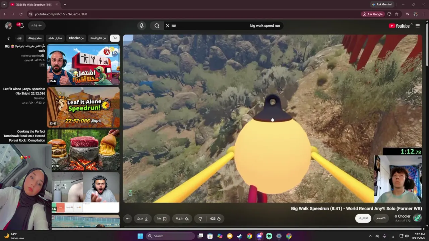Viewport: 429px width, 241px height.
Task: Click the magnifier search button
Action: click(x=157, y=26)
